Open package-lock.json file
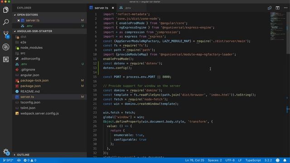This screenshot has width=290, height=163. click(50, 81)
